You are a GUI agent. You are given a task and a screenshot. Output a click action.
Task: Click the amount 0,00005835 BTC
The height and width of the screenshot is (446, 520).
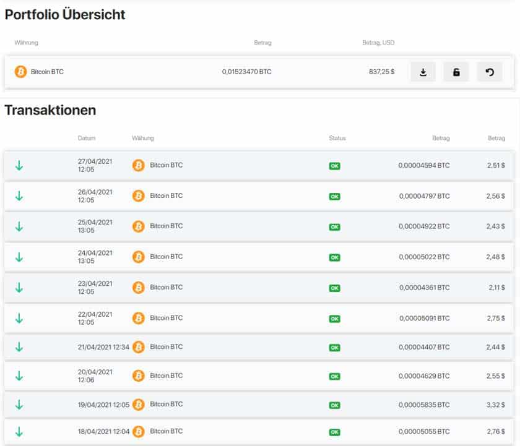pos(424,405)
